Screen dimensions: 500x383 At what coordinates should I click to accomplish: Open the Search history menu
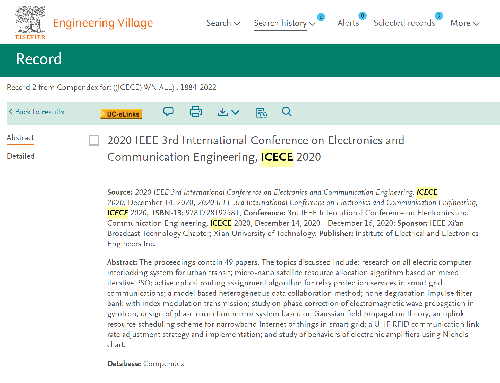tap(285, 23)
